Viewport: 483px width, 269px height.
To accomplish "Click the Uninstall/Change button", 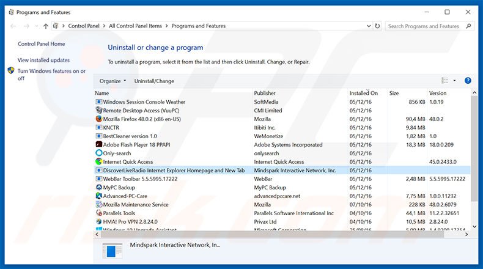I will pos(154,81).
